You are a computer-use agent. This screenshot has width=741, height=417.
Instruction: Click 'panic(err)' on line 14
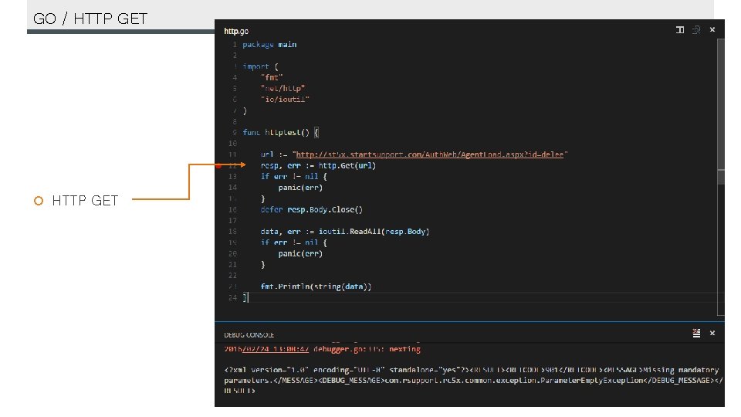click(x=300, y=188)
